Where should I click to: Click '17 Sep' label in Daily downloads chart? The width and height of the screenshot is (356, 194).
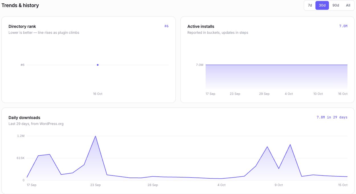tap(32, 185)
